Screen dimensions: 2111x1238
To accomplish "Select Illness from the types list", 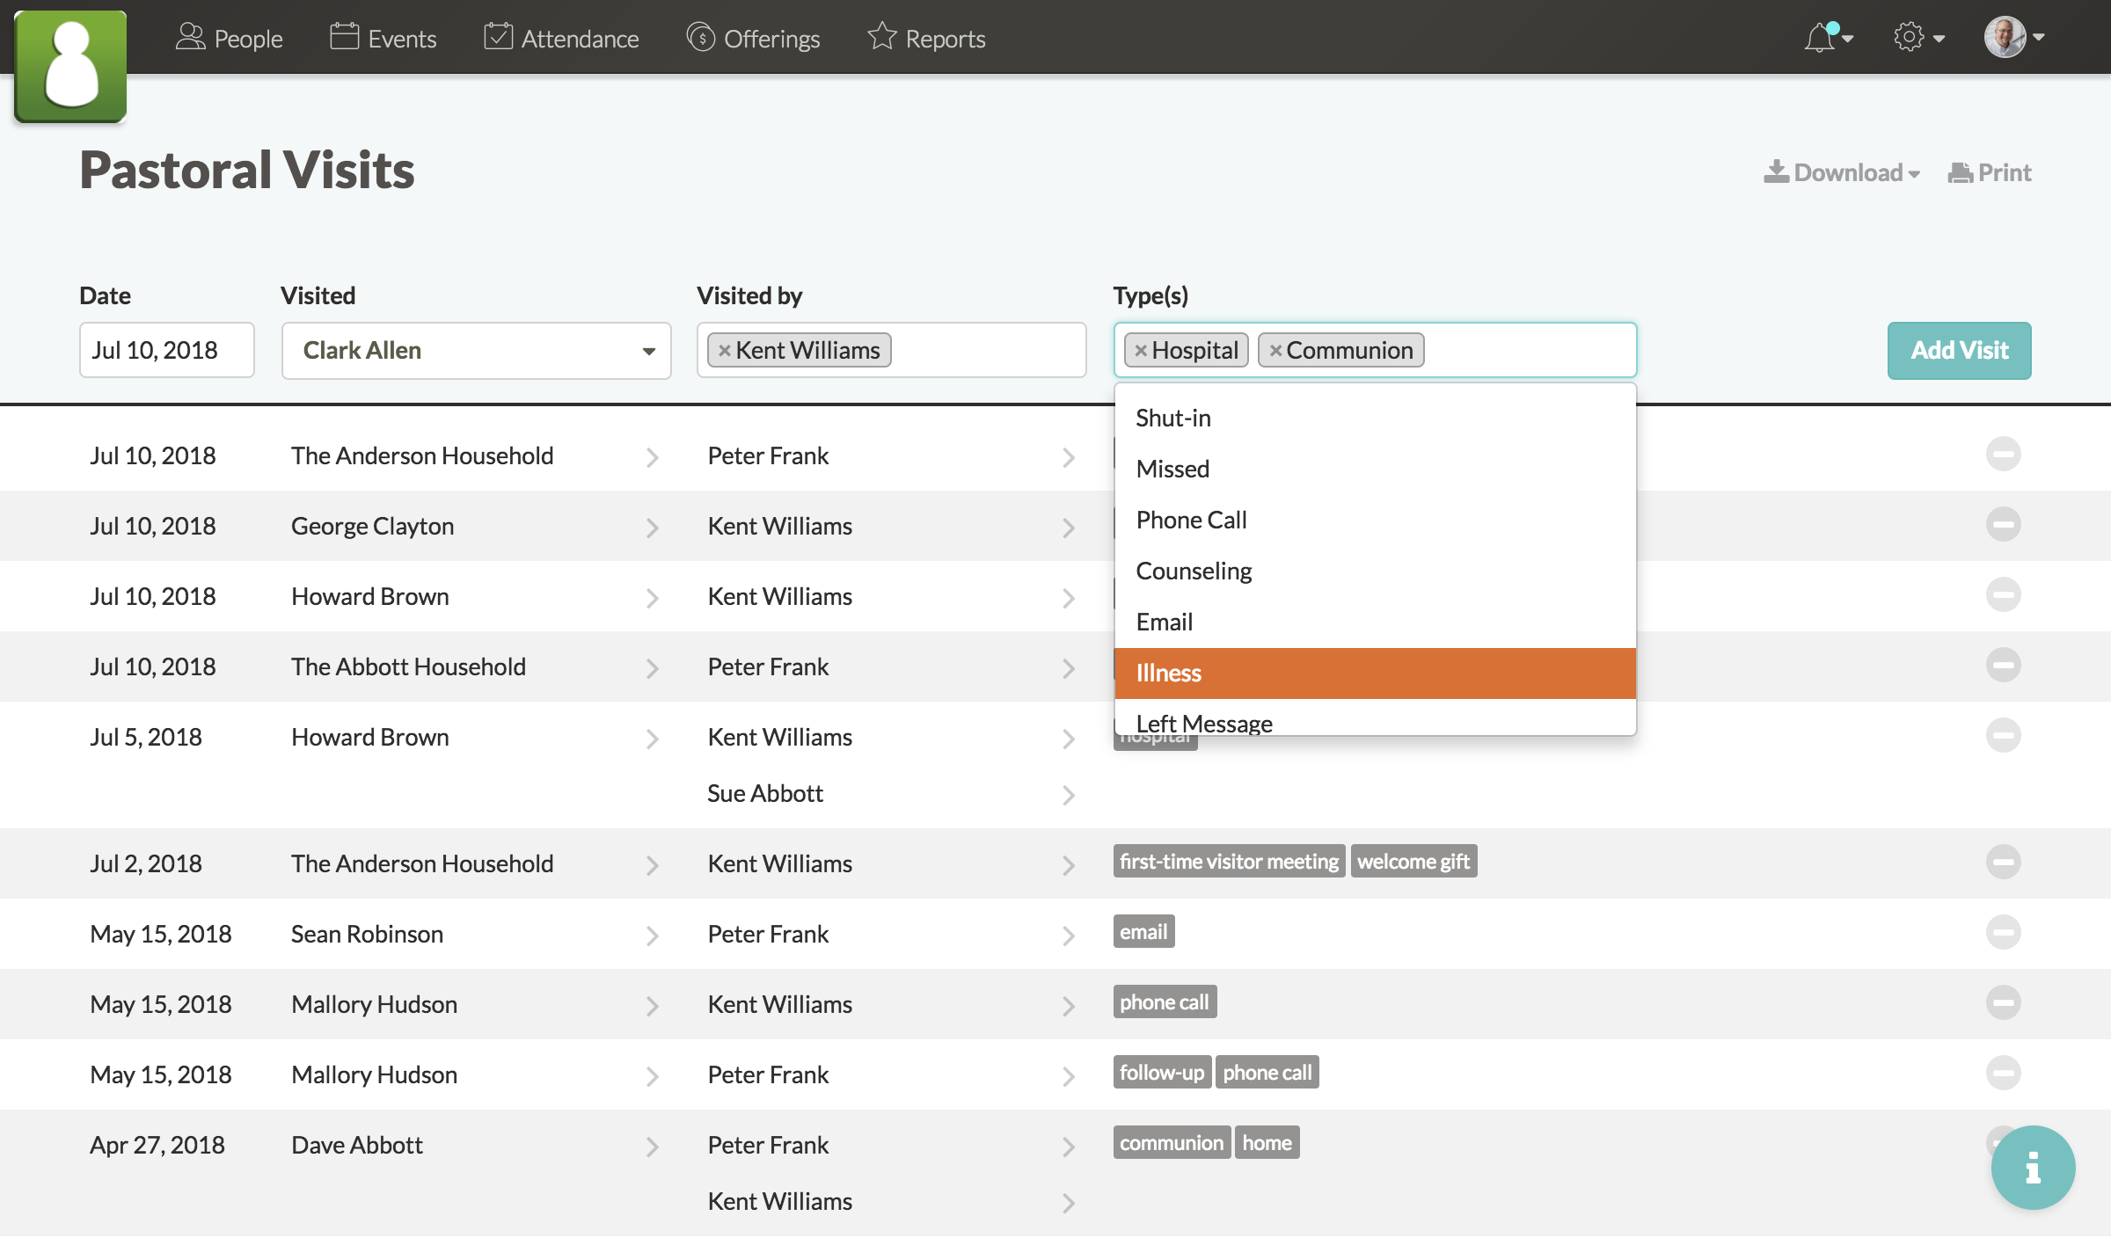I will 1169,673.
